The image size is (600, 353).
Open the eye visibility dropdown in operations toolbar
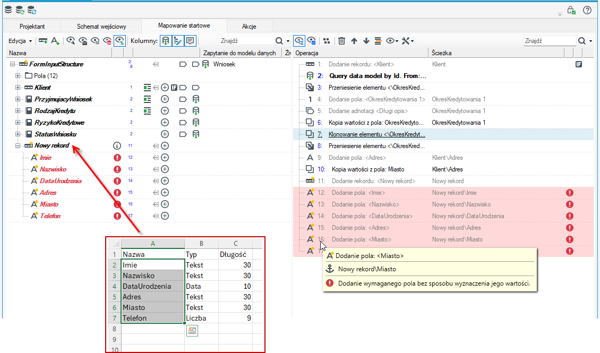tap(392, 41)
